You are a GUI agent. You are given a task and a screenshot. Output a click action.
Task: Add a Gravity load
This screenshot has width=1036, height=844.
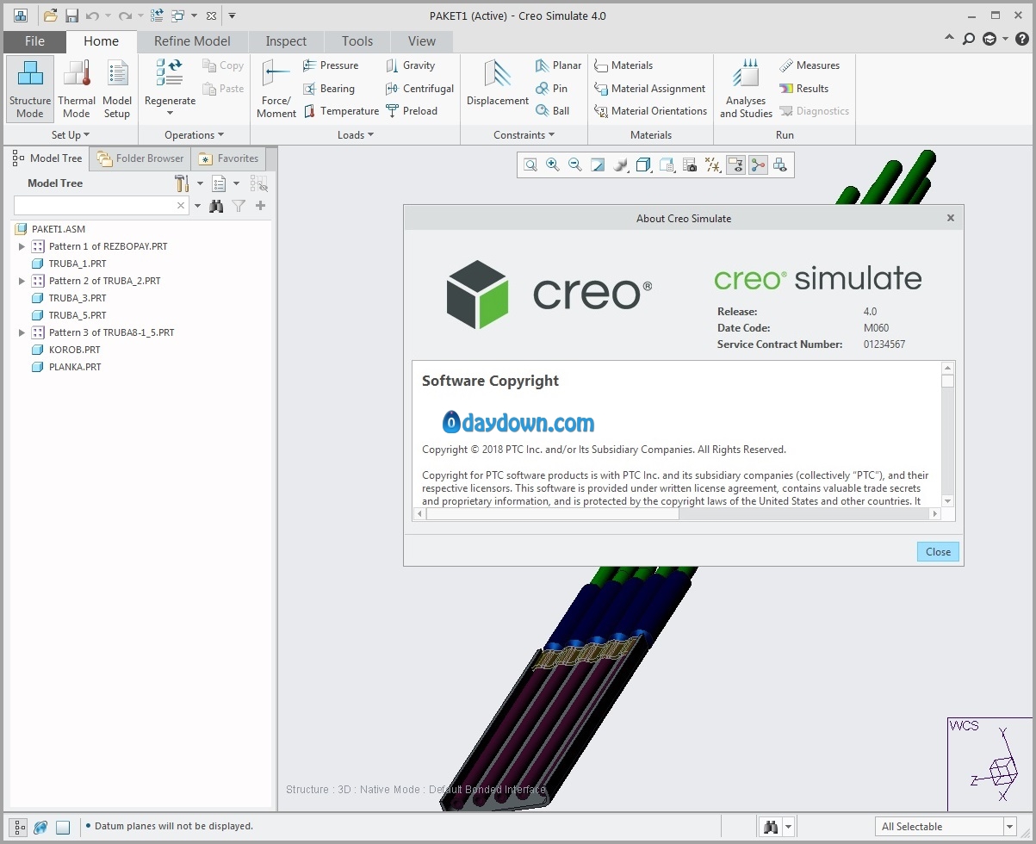click(x=410, y=65)
